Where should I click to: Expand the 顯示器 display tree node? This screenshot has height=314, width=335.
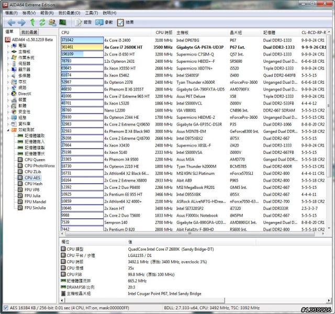(x=8, y=70)
